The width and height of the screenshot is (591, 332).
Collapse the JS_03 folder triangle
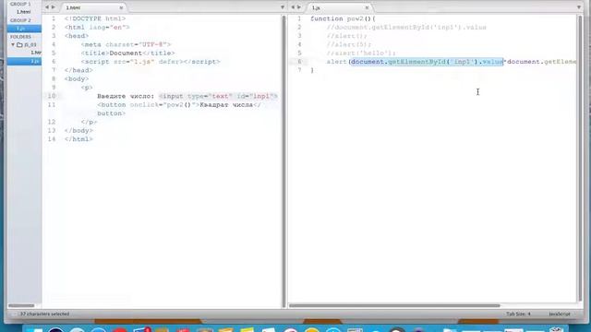(13, 44)
